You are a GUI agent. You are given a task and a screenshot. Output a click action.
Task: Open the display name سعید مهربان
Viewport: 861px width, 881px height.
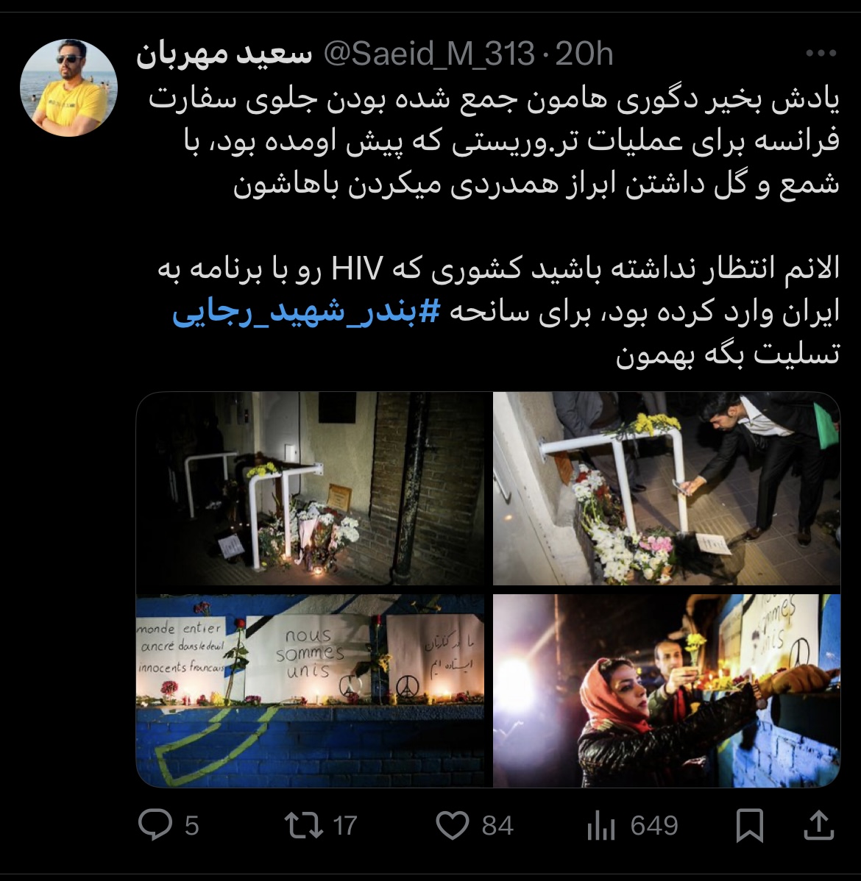(224, 55)
